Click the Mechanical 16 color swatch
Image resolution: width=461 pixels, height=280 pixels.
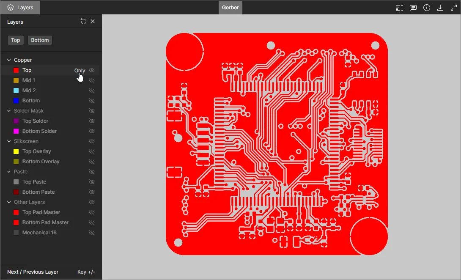click(x=16, y=233)
